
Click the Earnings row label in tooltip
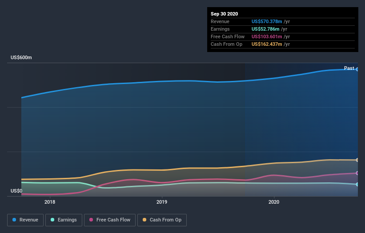click(220, 29)
